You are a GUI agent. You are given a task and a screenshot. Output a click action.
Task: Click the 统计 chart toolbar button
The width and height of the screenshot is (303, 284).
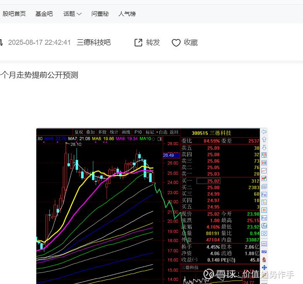(114, 132)
